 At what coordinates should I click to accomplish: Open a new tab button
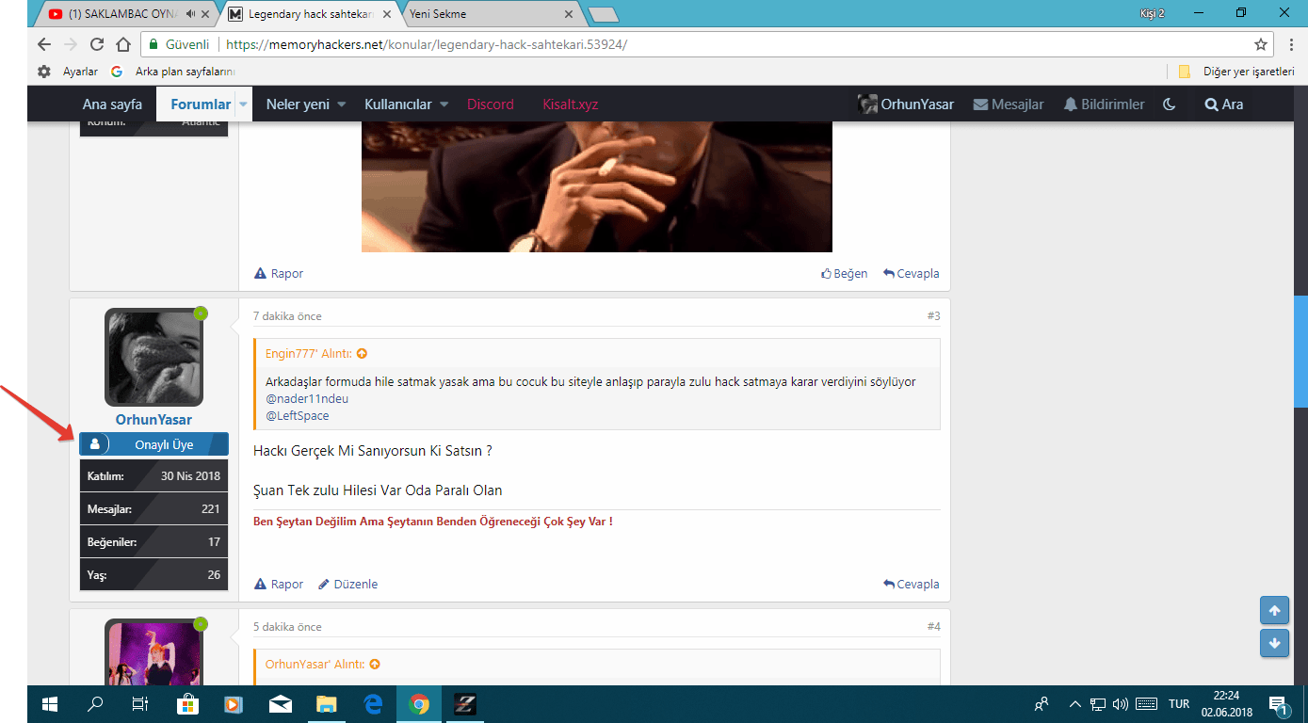[603, 14]
